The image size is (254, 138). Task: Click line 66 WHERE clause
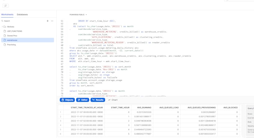click(100, 62)
